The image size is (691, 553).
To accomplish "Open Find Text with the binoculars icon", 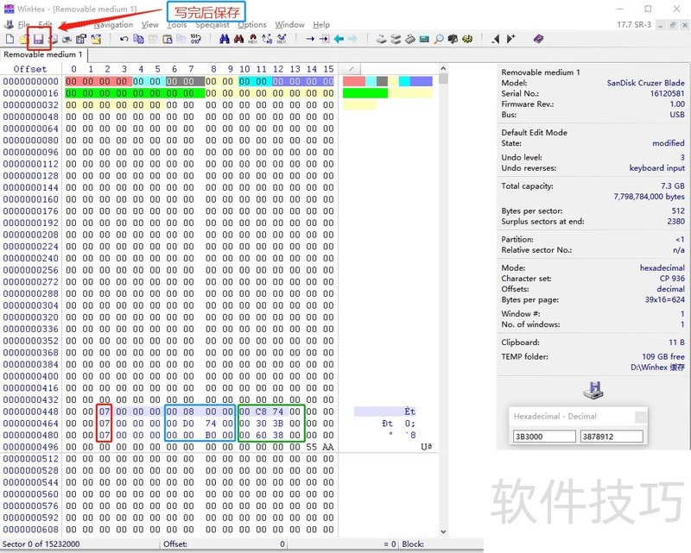I will point(225,39).
